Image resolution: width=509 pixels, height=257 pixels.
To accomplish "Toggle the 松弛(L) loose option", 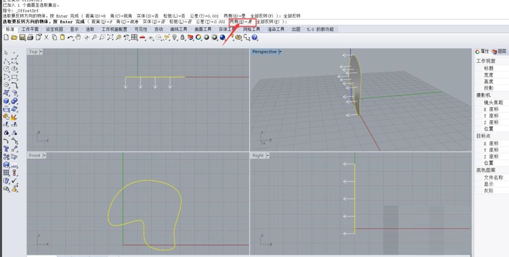I will pyautogui.click(x=174, y=22).
